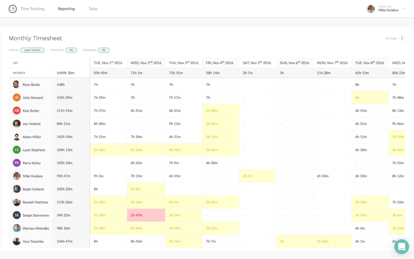Open the Period filter showing Last month
This screenshot has width=414, height=259.
click(32, 50)
